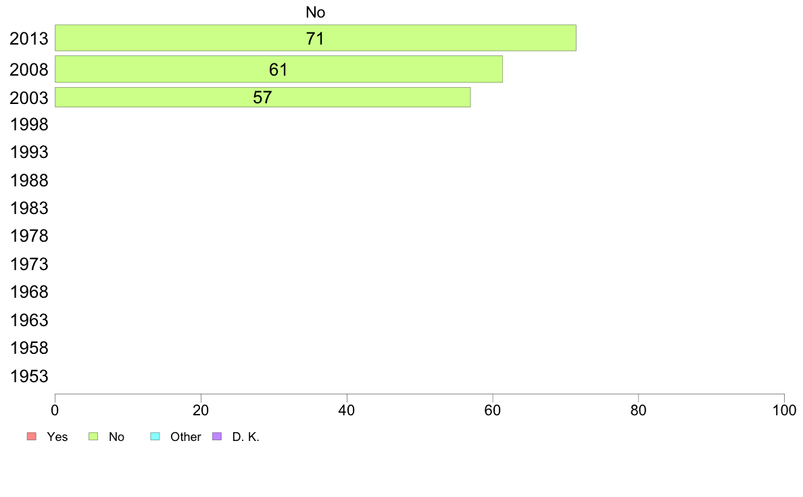Image resolution: width=803 pixels, height=497 pixels.
Task: Click the 1998 year axis label
Action: pyautogui.click(x=29, y=124)
